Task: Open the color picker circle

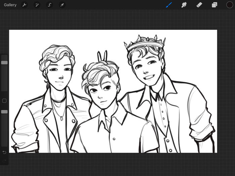Action: point(230,5)
